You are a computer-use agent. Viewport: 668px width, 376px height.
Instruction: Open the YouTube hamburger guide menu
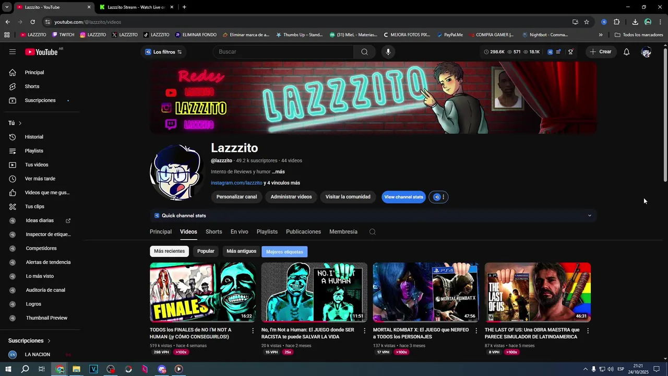click(13, 52)
